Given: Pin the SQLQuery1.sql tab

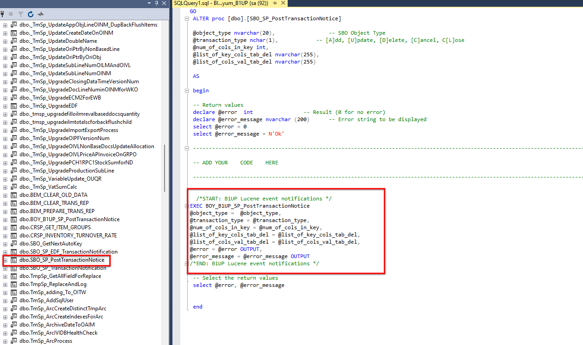Looking at the screenshot, I should tap(274, 3).
